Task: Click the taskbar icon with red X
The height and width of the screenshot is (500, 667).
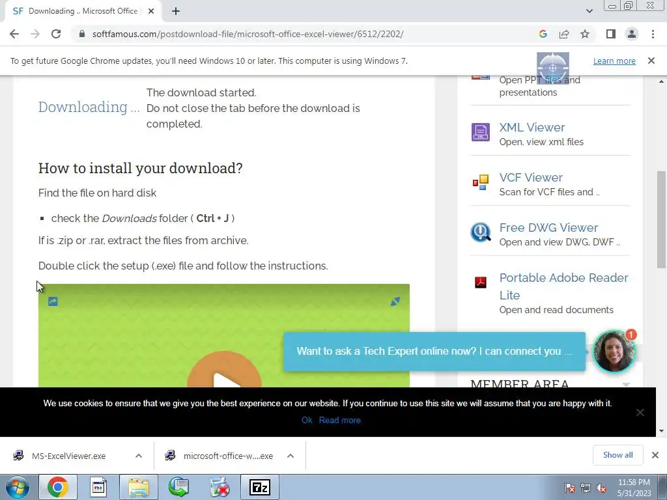Action: pyautogui.click(x=219, y=487)
